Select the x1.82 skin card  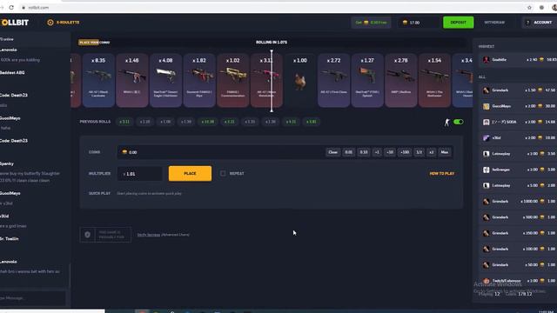[199, 80]
